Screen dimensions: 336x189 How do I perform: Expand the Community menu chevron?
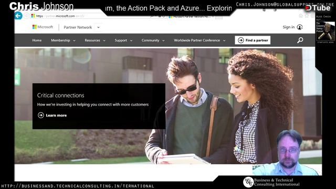point(163,40)
